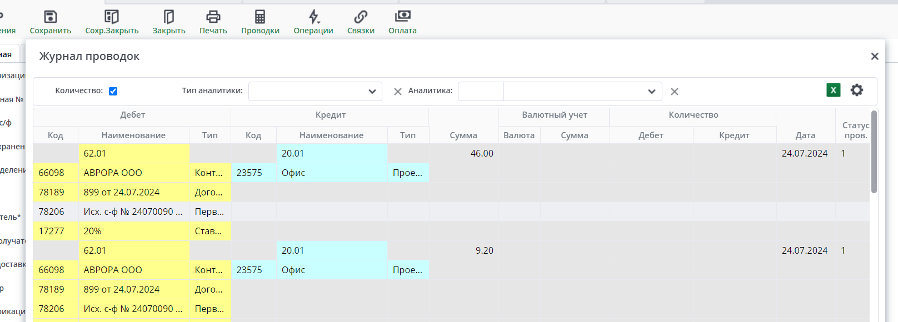Click the Печать printer icon

(213, 17)
